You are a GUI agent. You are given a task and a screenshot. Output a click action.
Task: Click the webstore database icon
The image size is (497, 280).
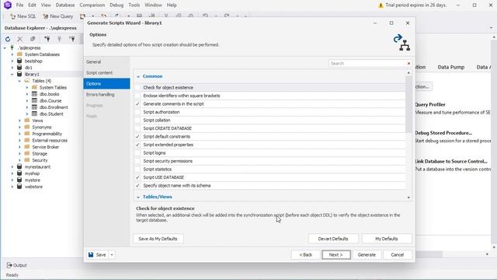[x=19, y=187]
